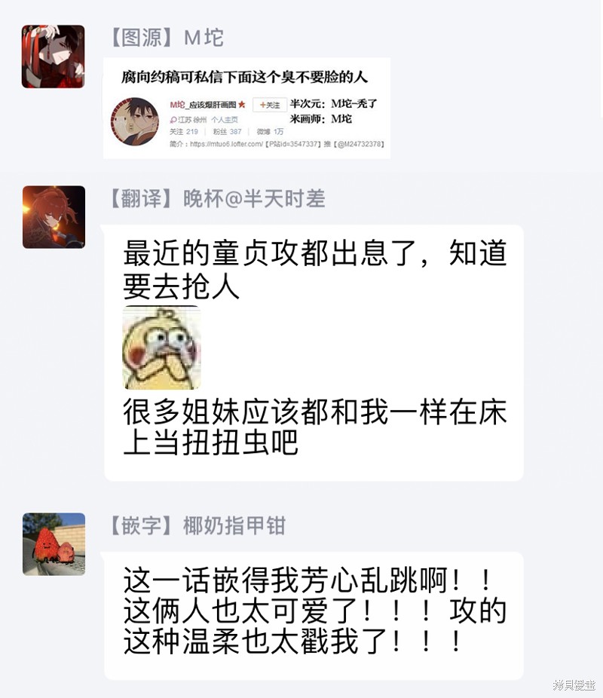Click the 【嵌字】椰奶指甲钳 sender name
The image size is (603, 698).
(197, 525)
